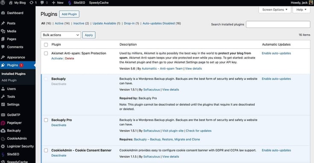
Task: Click the Settings icon in sidebar
Action: (x=3, y=104)
